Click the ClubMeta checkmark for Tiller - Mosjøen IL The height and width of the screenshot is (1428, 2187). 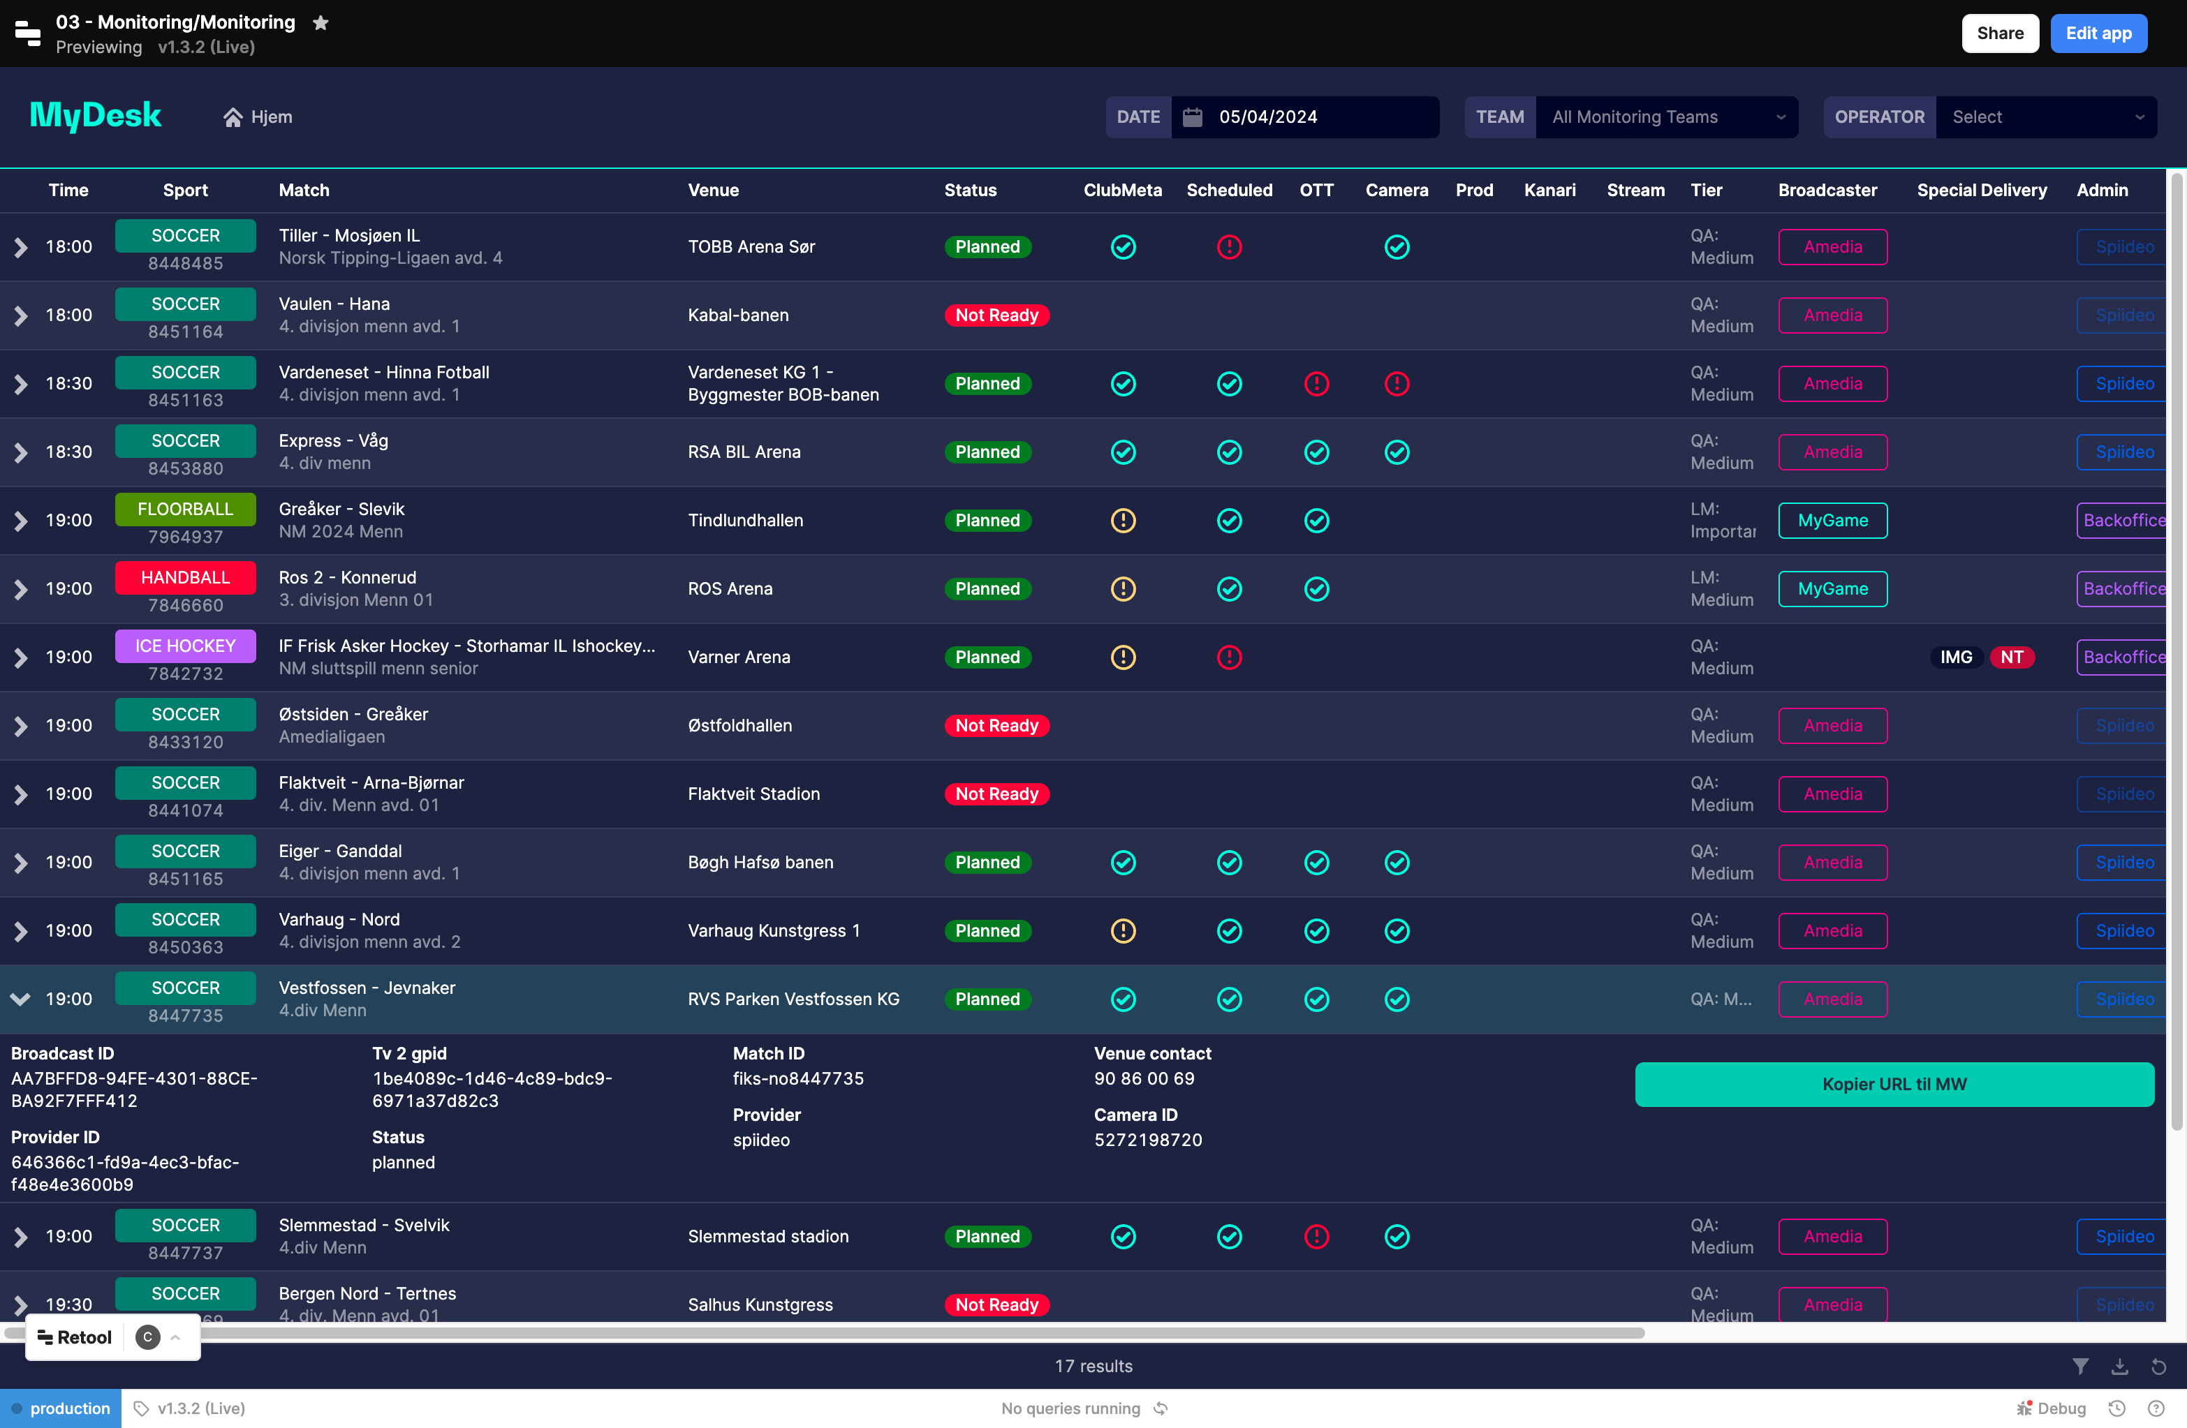(1123, 247)
